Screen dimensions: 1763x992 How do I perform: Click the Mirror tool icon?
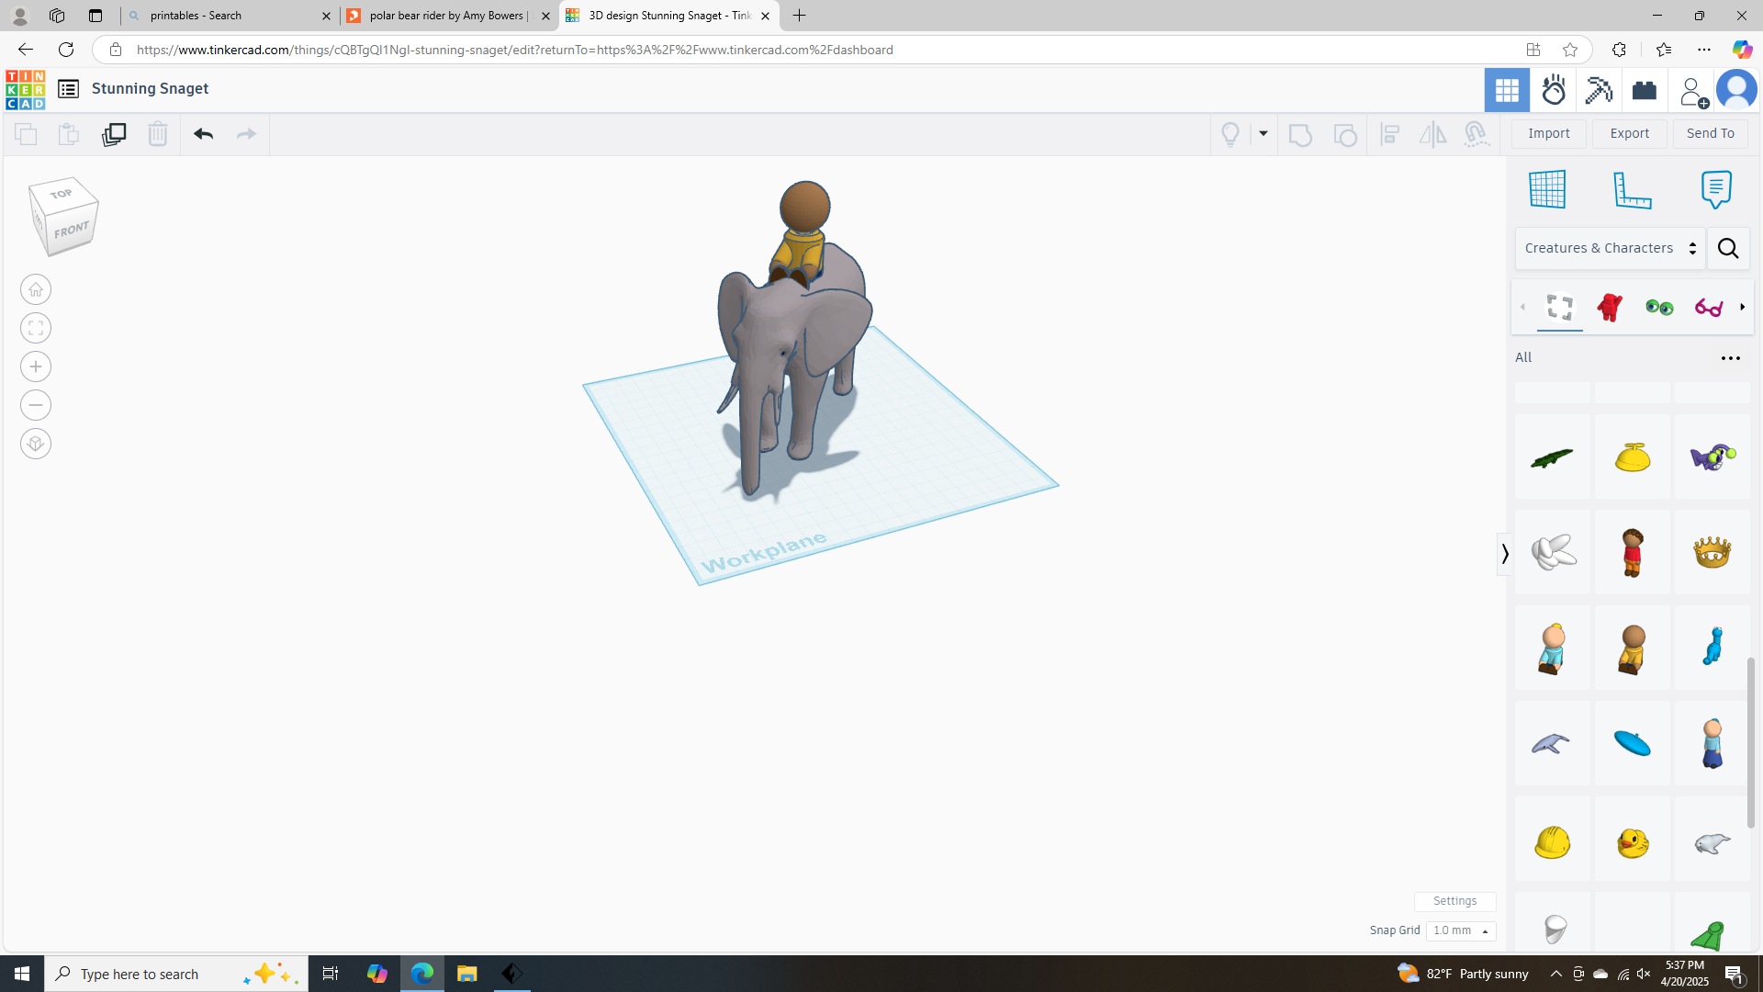tap(1432, 134)
